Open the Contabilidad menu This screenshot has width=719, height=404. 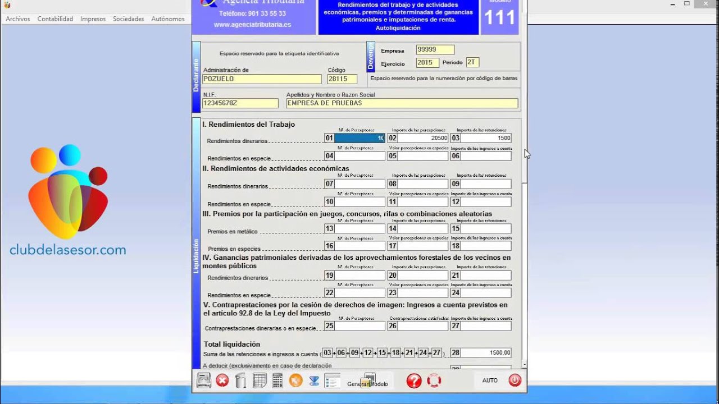pos(55,19)
